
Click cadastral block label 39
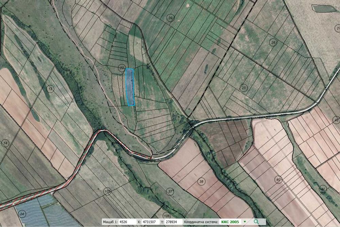171,18
